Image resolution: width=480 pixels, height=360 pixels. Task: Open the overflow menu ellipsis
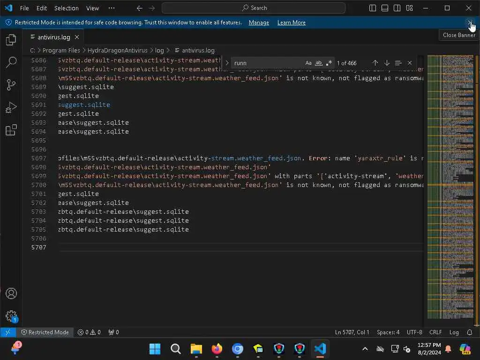pos(112,8)
